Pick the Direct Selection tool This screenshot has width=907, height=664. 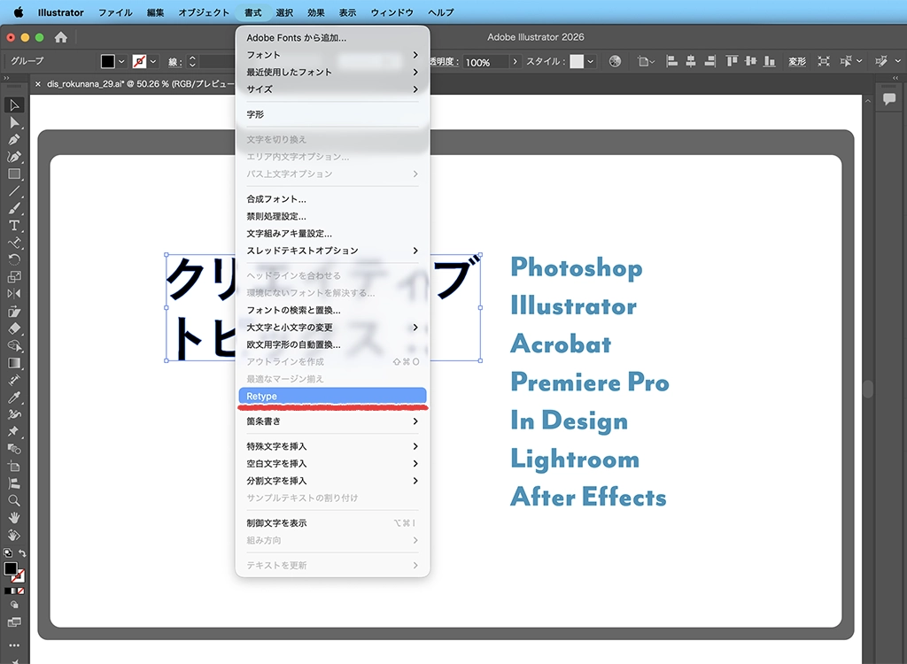pos(14,123)
